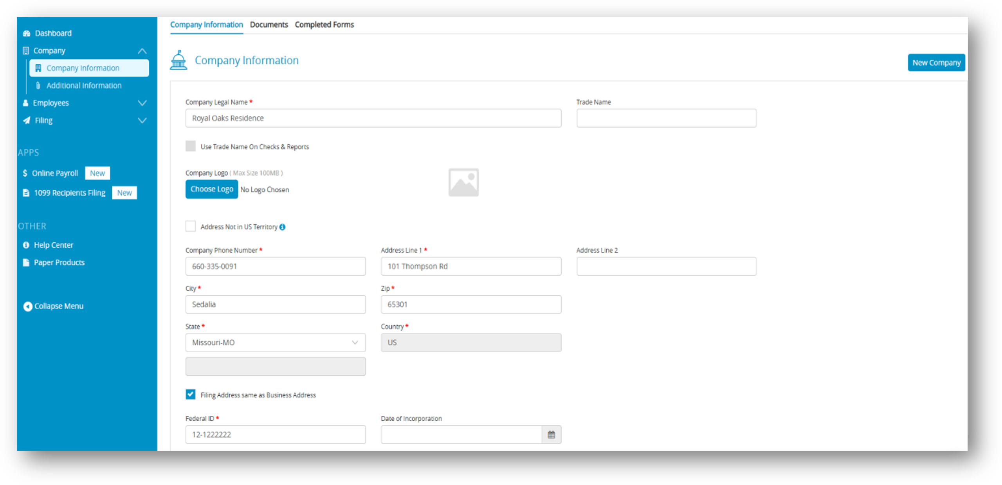The height and width of the screenshot is (485, 1002).
Task: Expand the Filing menu chevron
Action: pos(142,120)
